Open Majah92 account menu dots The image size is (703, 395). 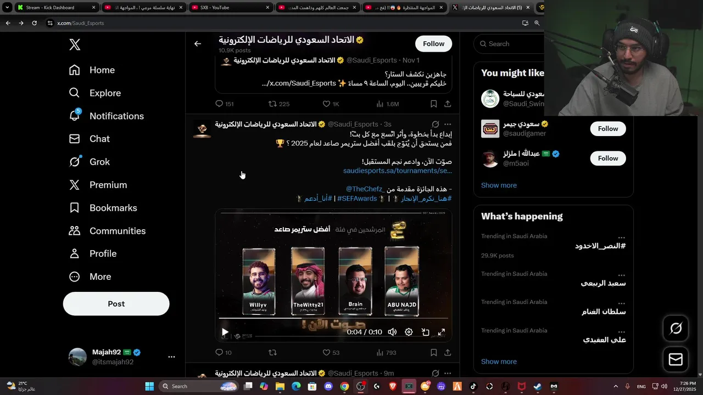[171, 357]
